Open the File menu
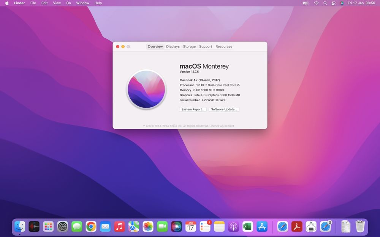Screen dimensions: 380x237 (x=33, y=3)
